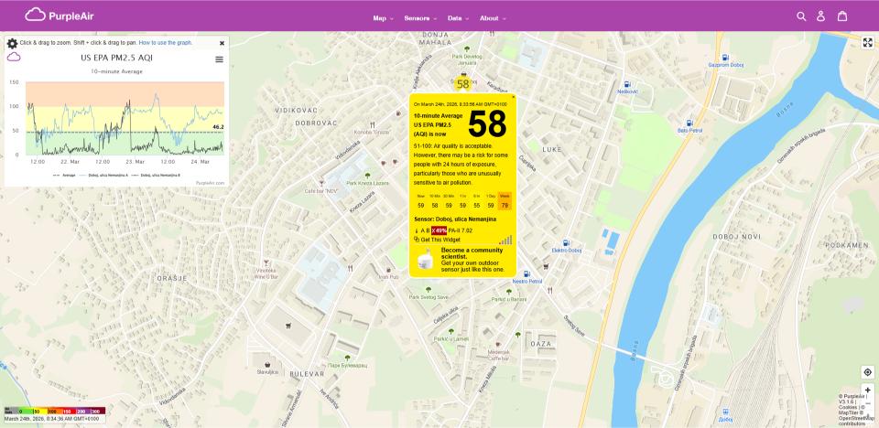This screenshot has width=879, height=428.
Task: Click the locate me button
Action: (x=868, y=372)
